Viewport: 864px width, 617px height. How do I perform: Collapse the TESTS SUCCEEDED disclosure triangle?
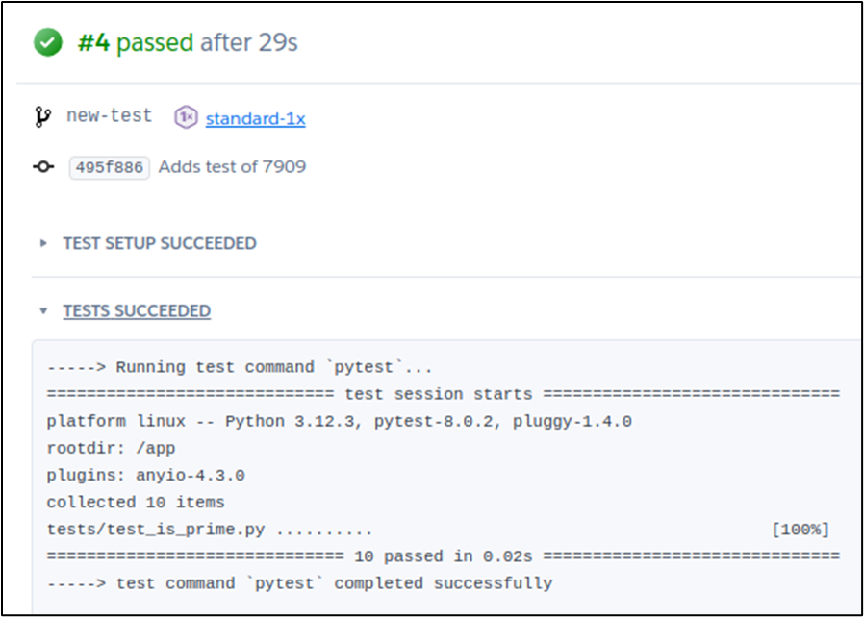click(43, 311)
